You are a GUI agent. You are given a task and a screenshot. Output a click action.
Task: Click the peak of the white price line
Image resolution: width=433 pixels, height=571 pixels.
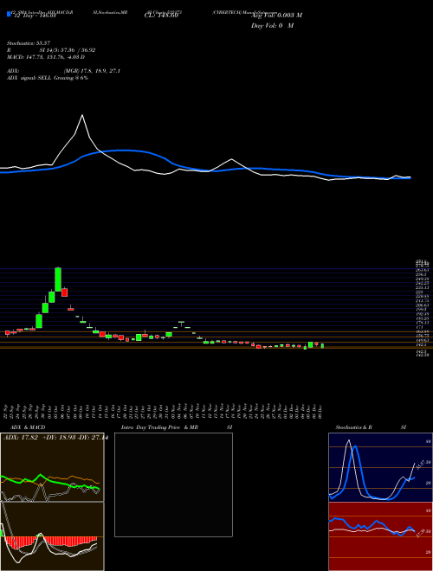82,115
